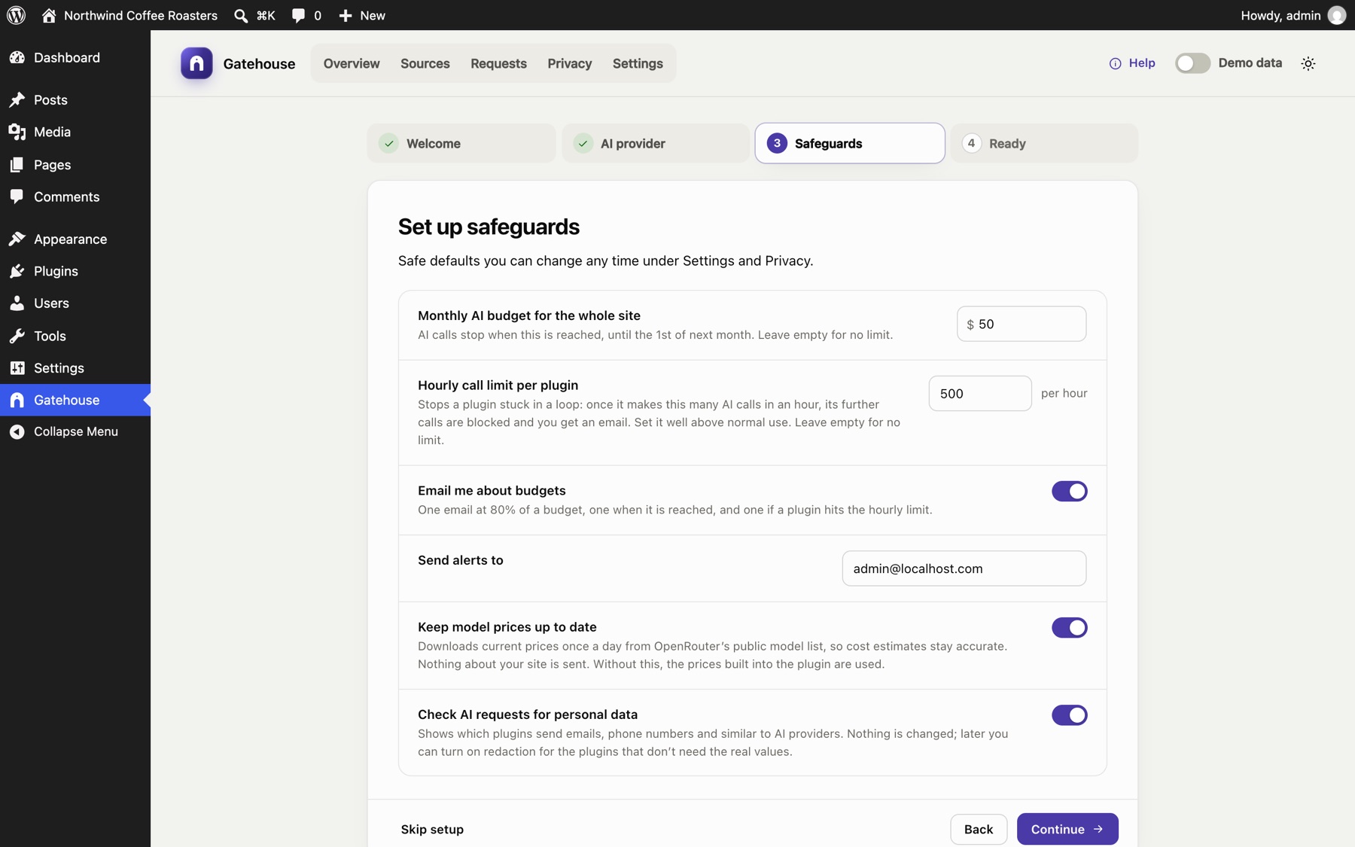Open Comments in the WordPress sidebar
The height and width of the screenshot is (847, 1355).
(x=75, y=197)
